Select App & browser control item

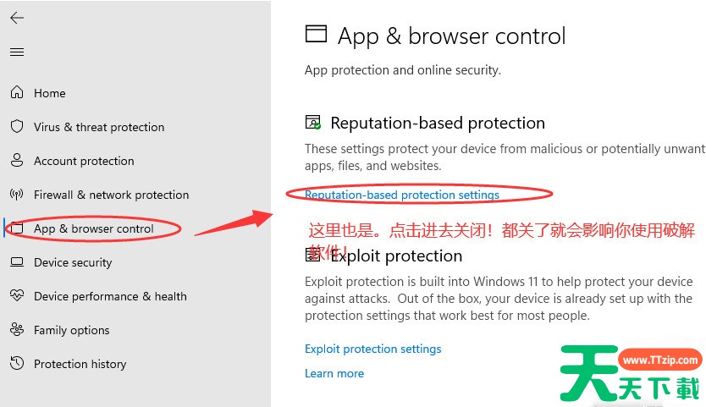point(94,228)
